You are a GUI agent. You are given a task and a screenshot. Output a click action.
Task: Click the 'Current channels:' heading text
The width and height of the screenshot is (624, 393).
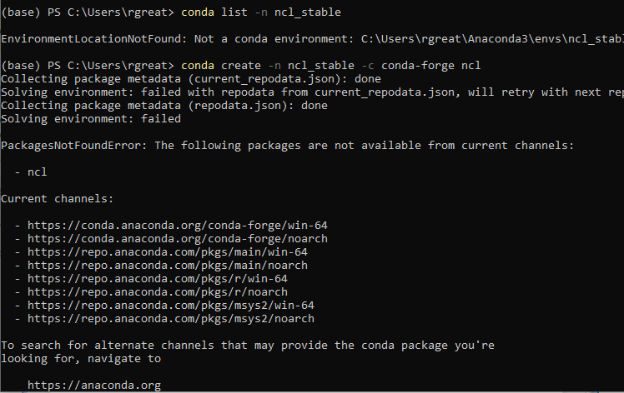(x=57, y=198)
